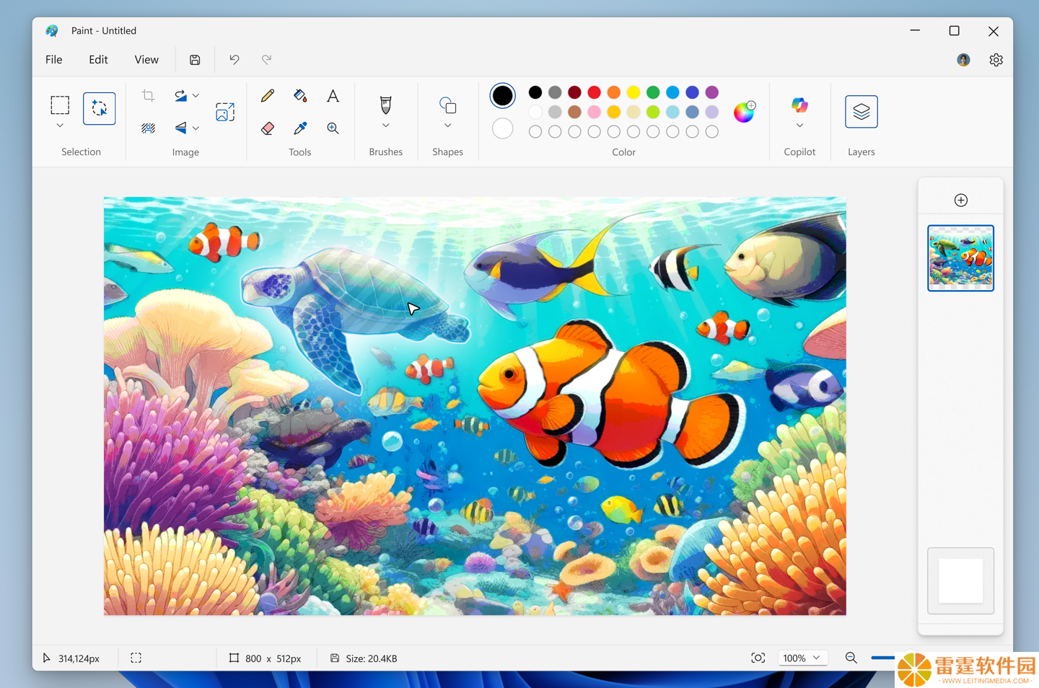Select the Pencil tool

click(268, 96)
